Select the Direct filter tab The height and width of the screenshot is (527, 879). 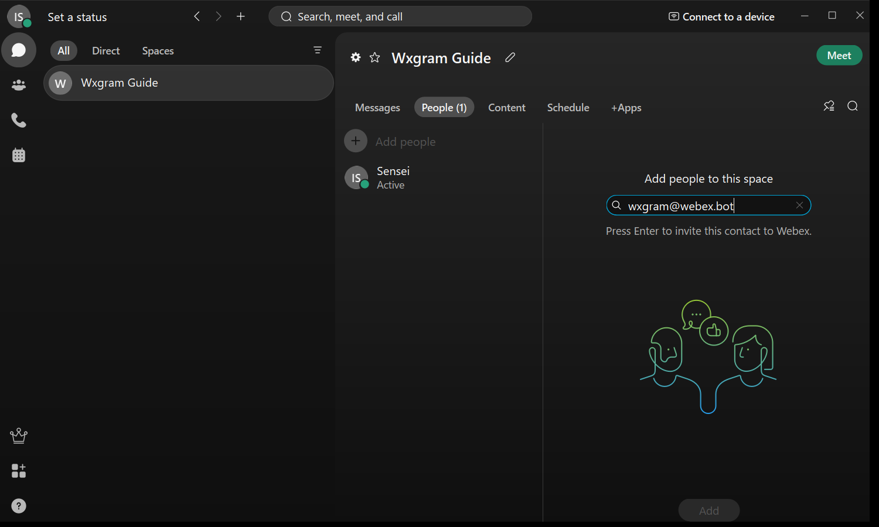[105, 51]
